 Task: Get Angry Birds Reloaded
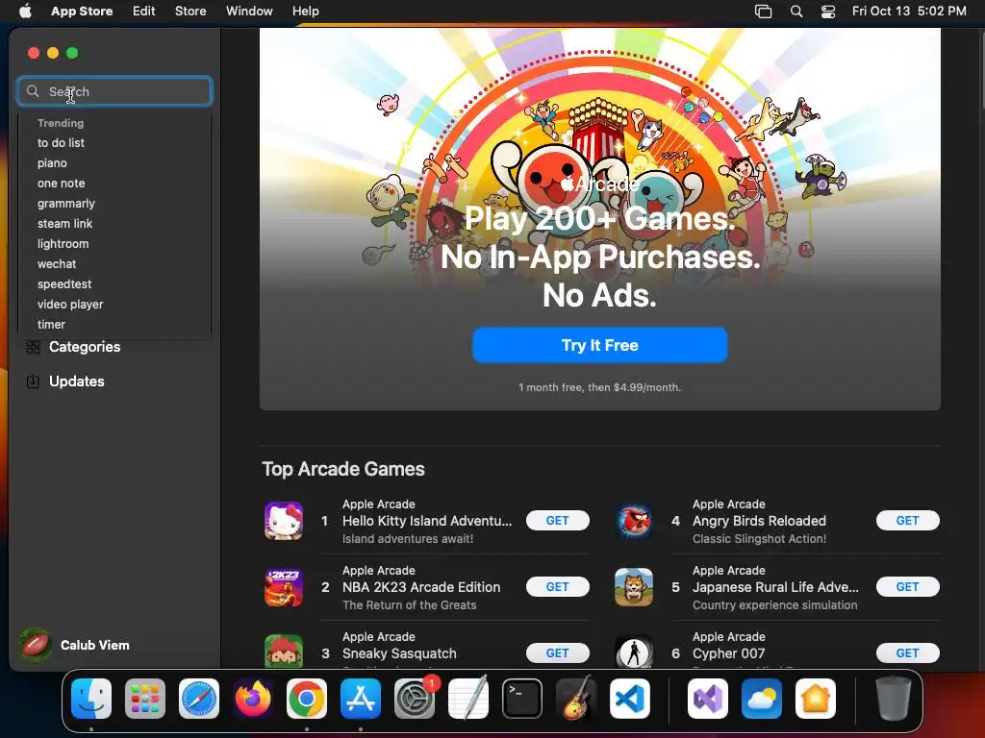tap(908, 520)
